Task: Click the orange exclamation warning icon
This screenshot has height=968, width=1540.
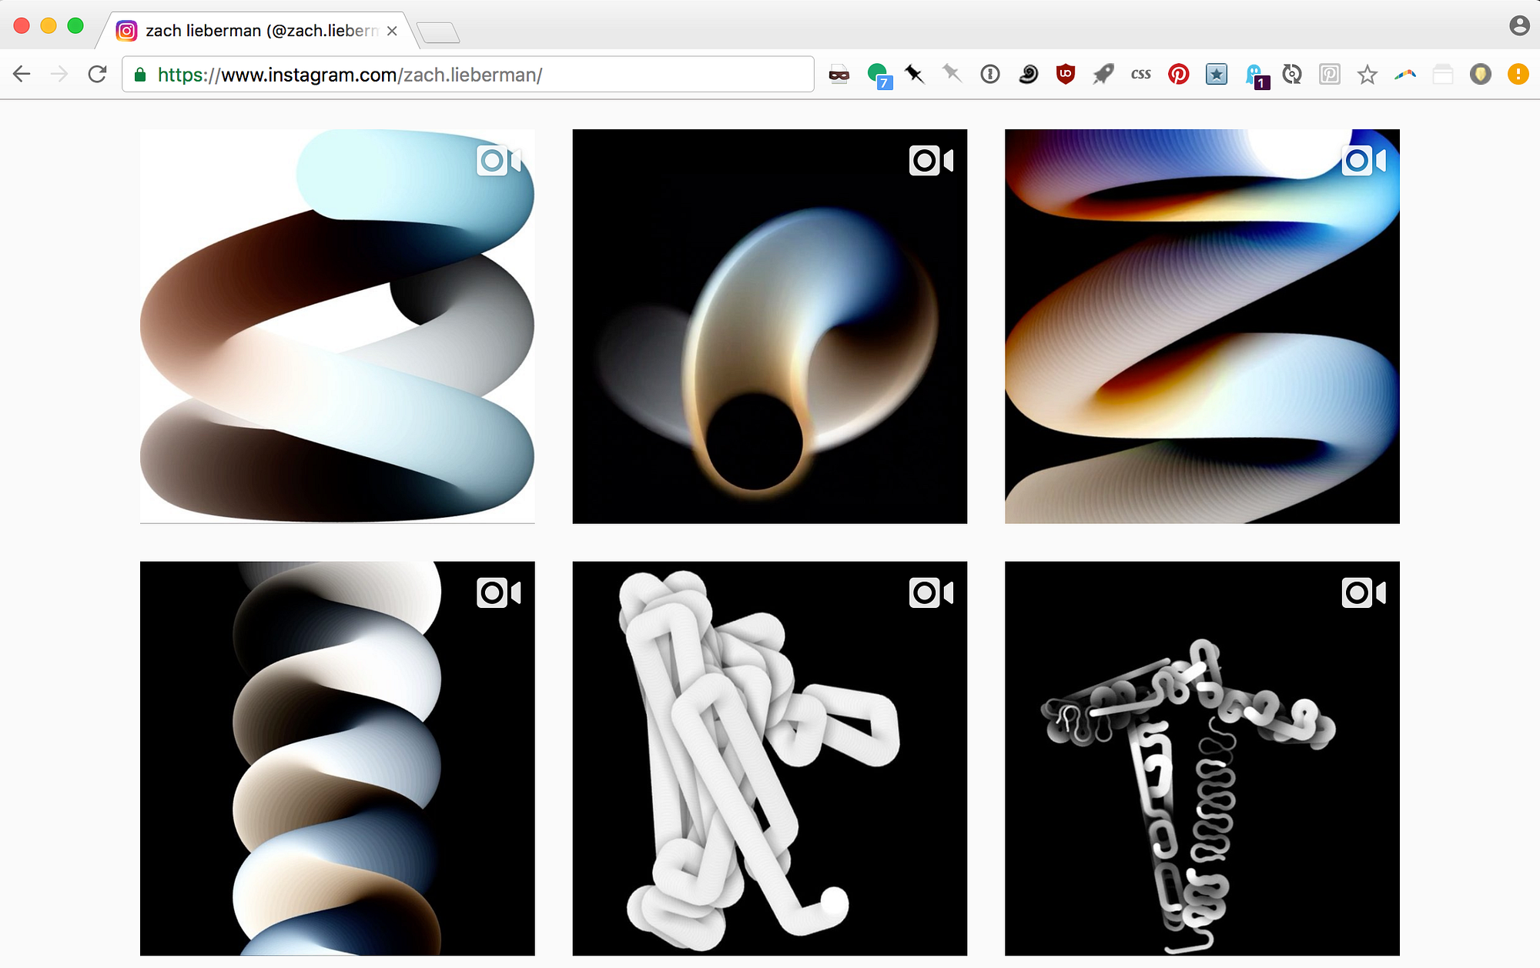Action: tap(1518, 75)
